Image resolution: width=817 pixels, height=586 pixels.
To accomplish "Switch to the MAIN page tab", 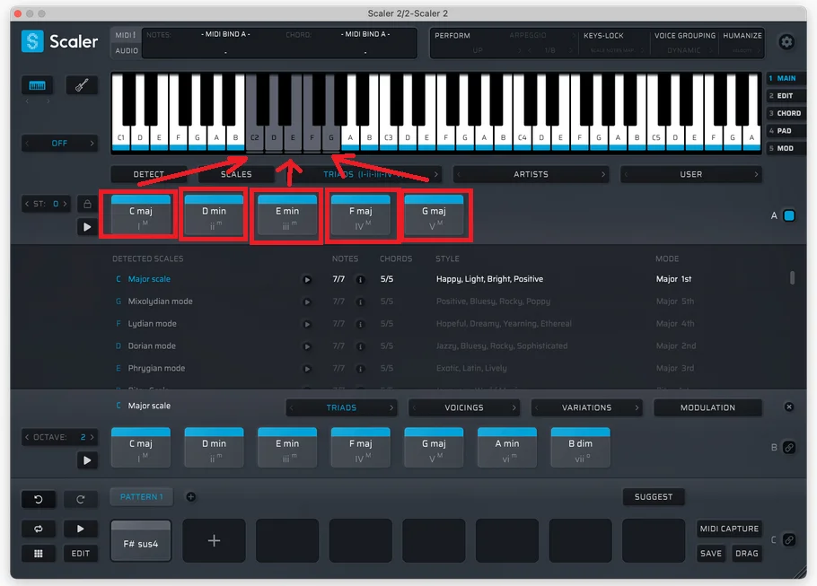I will point(786,78).
